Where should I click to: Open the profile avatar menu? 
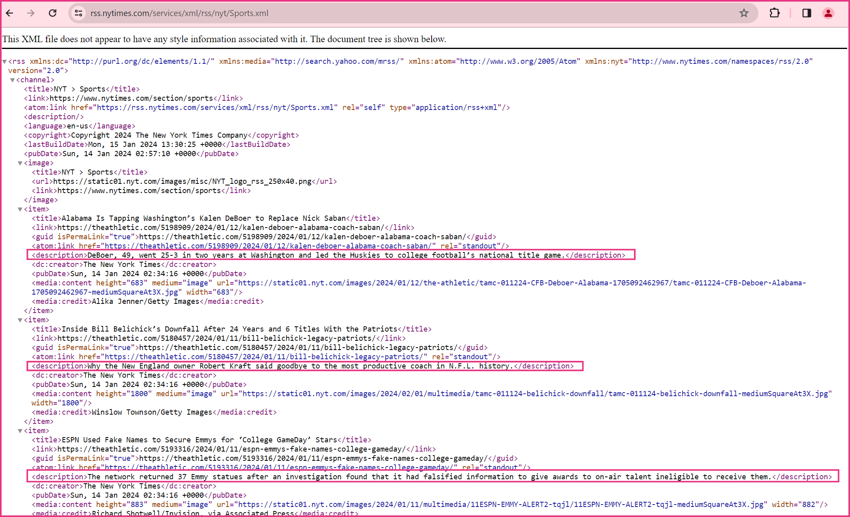point(828,13)
